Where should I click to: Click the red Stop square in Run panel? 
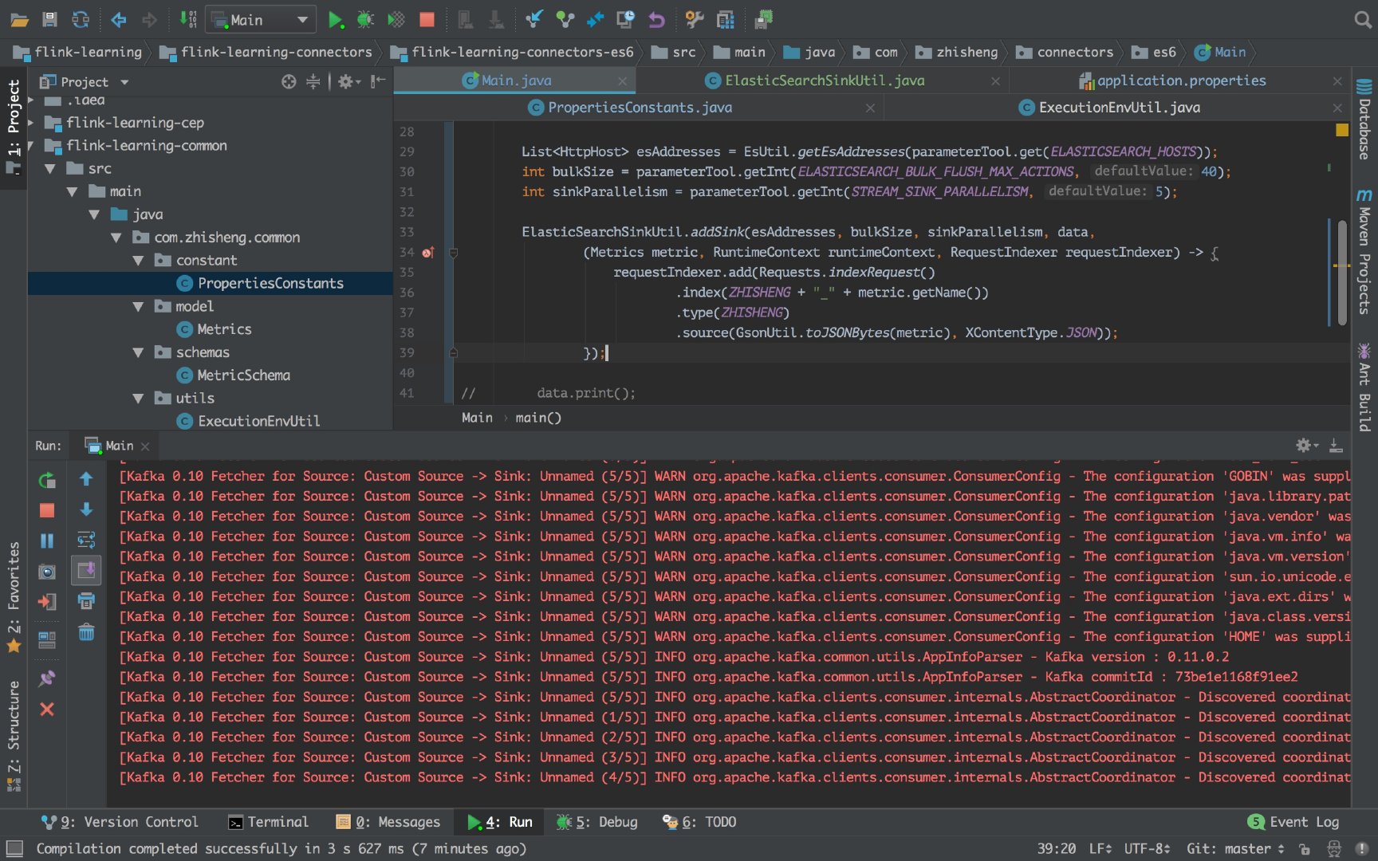(x=47, y=510)
